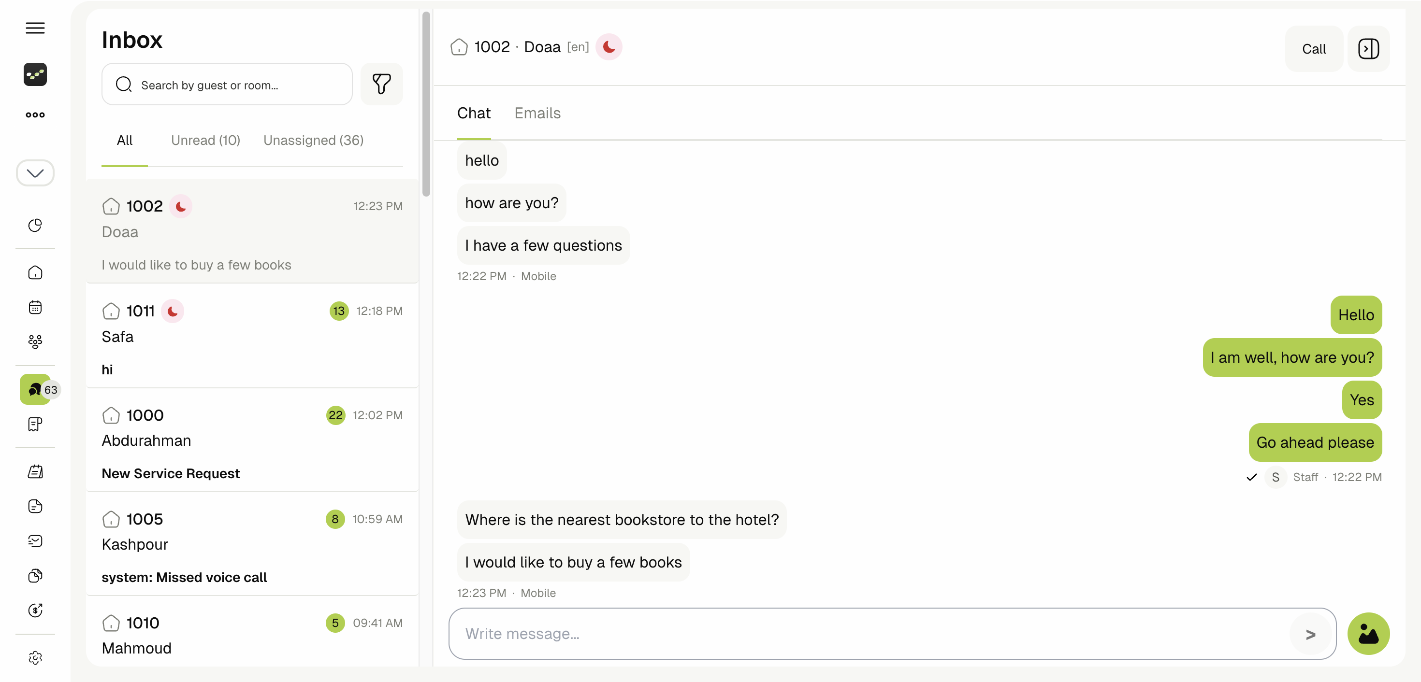Open the message card icon in sidebar
This screenshot has height=682, width=1421.
pos(35,541)
